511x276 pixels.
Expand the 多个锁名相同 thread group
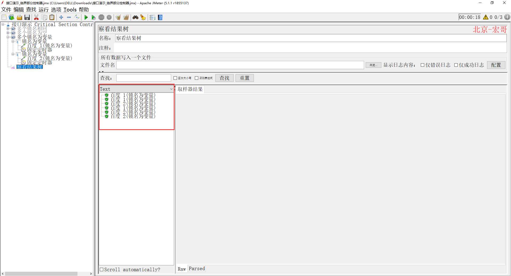8,28
